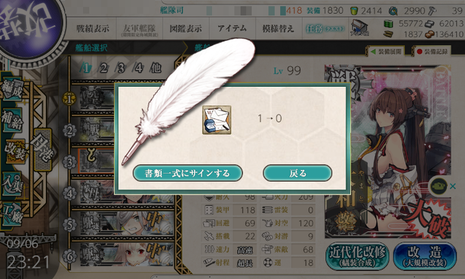465x279 pixels.
Task: Click the furniture shop building icon
Action: 359,27
